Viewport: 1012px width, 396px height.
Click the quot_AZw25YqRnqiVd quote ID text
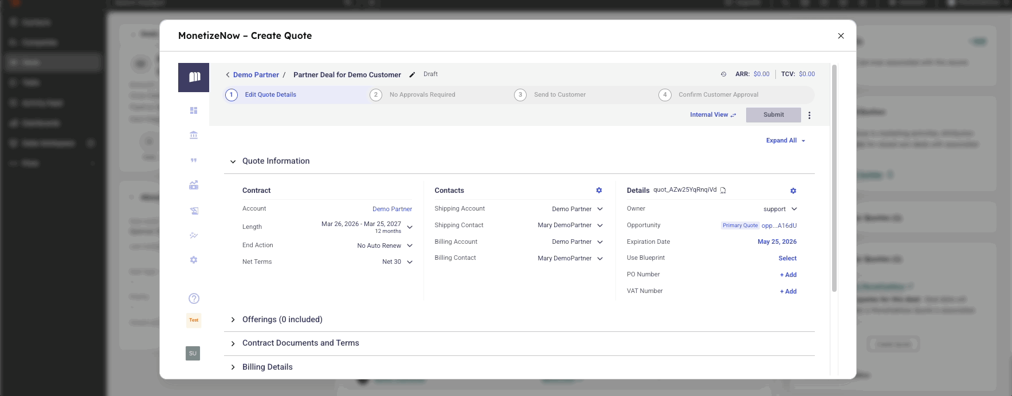click(685, 190)
